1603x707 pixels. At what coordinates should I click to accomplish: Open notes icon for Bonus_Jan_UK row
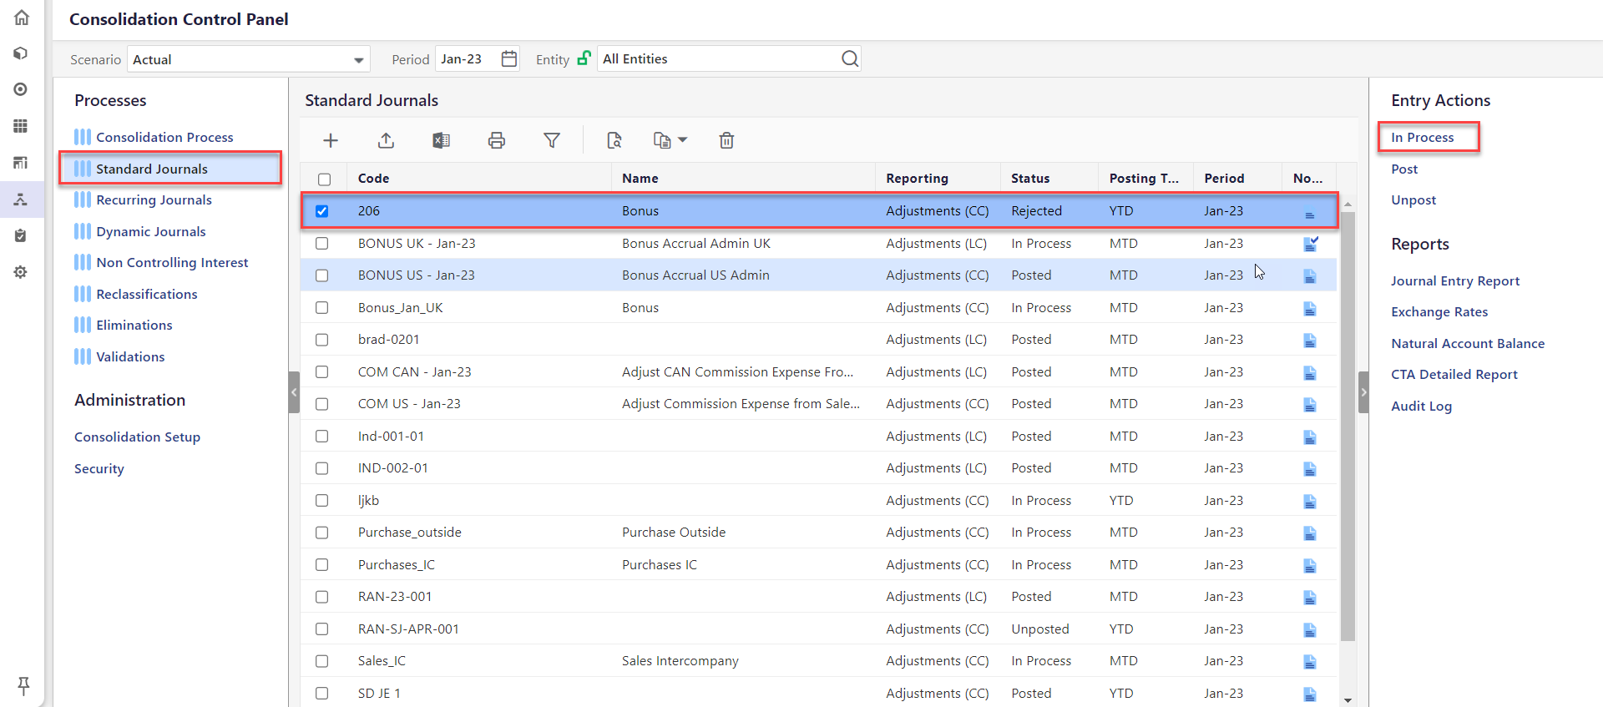click(1310, 309)
